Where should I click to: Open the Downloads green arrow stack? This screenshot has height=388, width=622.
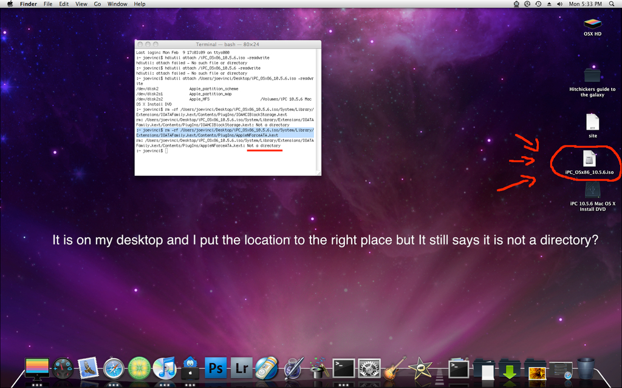click(x=510, y=369)
